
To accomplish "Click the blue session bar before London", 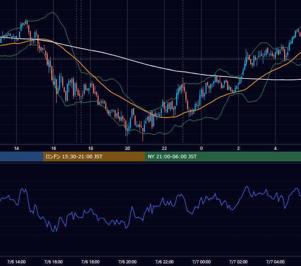I will click(22, 156).
